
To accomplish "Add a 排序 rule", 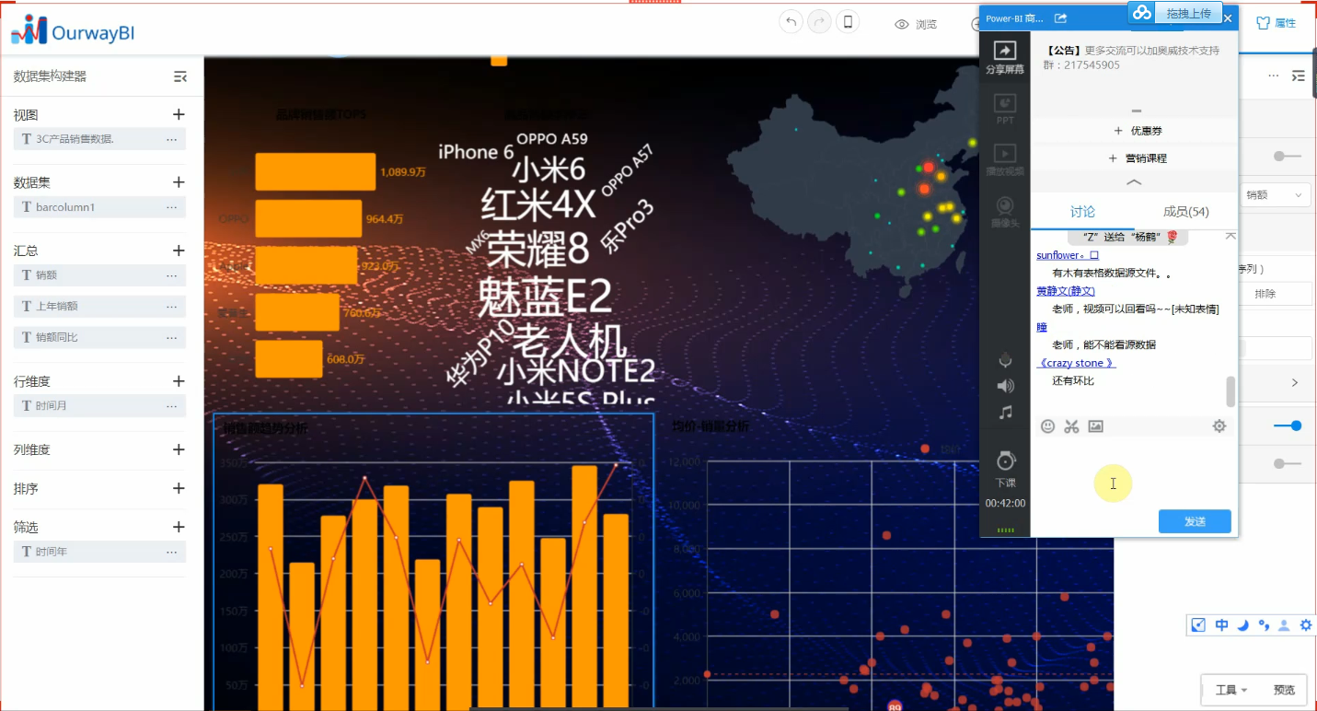I will [179, 488].
